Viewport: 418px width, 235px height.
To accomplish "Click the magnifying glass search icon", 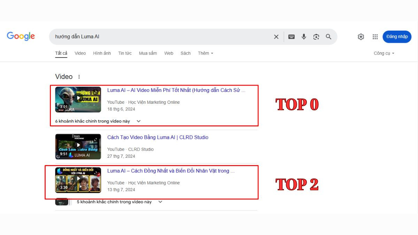I will 328,37.
